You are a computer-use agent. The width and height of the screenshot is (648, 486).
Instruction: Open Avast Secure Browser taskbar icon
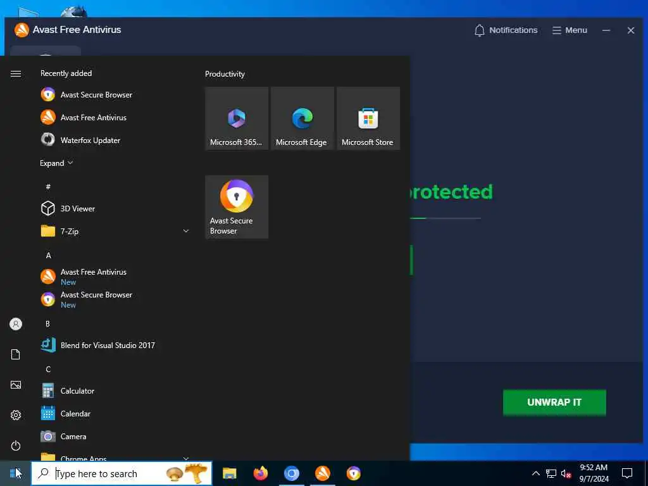point(353,473)
